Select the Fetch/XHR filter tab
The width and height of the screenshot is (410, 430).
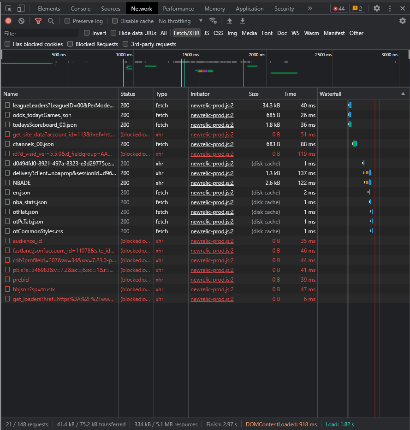point(186,33)
